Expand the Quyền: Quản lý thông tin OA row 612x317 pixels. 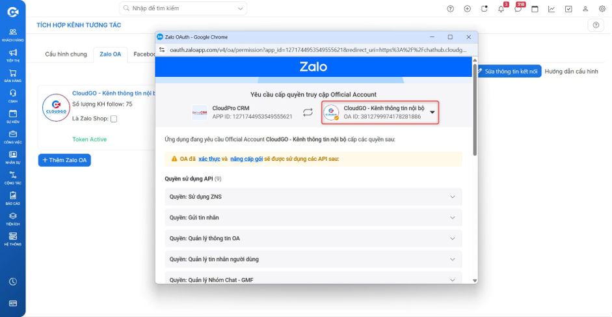[x=313, y=238]
